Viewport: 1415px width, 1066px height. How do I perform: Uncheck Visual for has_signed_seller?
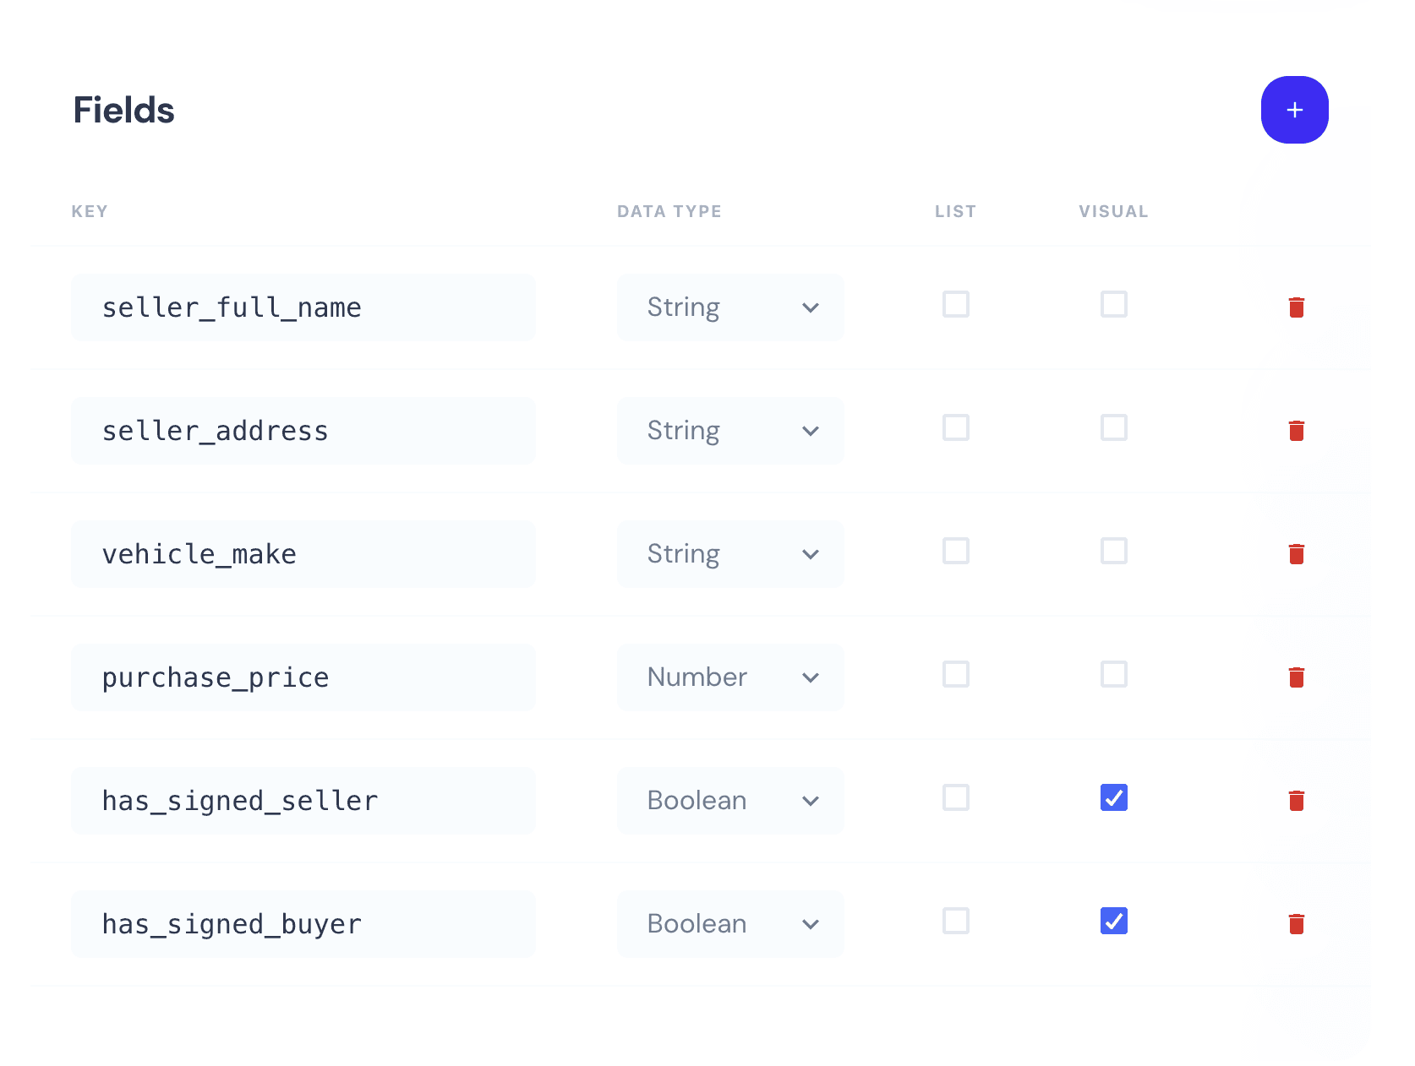point(1114,797)
